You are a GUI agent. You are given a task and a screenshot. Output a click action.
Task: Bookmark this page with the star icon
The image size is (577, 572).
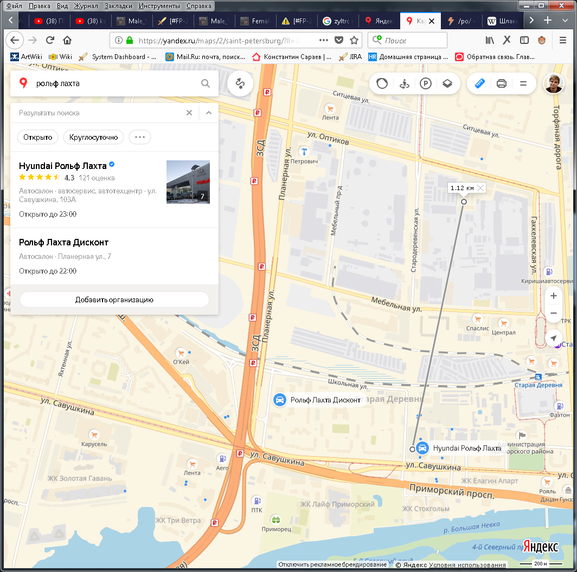(354, 40)
